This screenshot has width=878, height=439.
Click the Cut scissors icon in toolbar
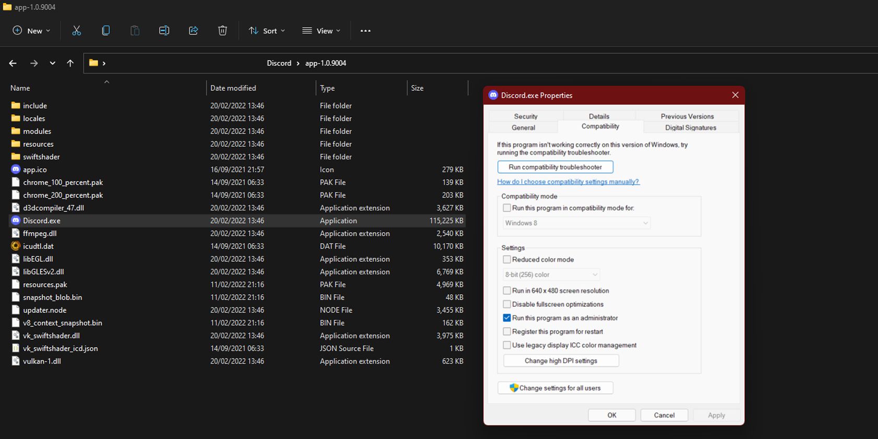76,31
